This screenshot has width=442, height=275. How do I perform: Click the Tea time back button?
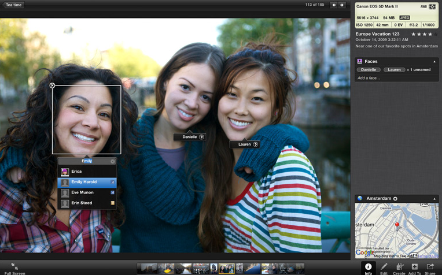(x=13, y=5)
